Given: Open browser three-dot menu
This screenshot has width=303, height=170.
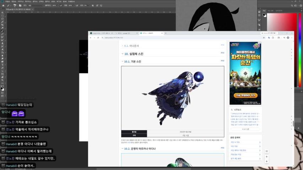Looking at the screenshot, I should 292,38.
